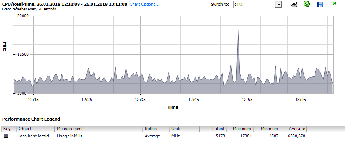
Task: Sort legend by Minimum column header
Action: pos(267,129)
